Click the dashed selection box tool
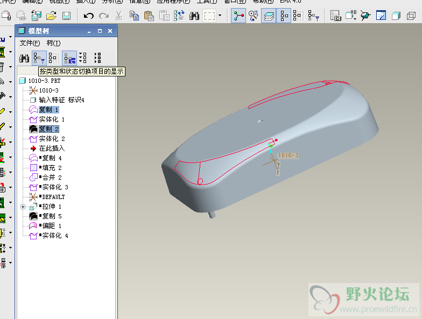 point(209,16)
